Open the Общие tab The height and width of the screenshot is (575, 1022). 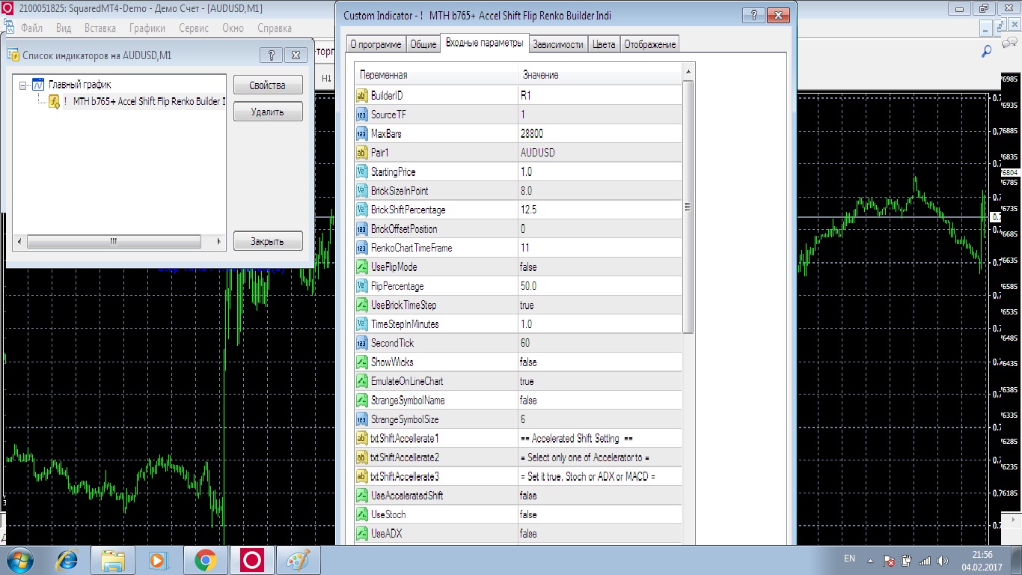[423, 44]
